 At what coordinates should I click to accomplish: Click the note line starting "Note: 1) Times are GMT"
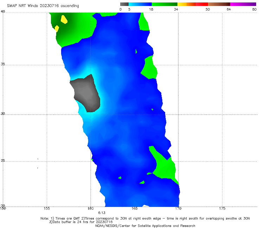[145, 219]
